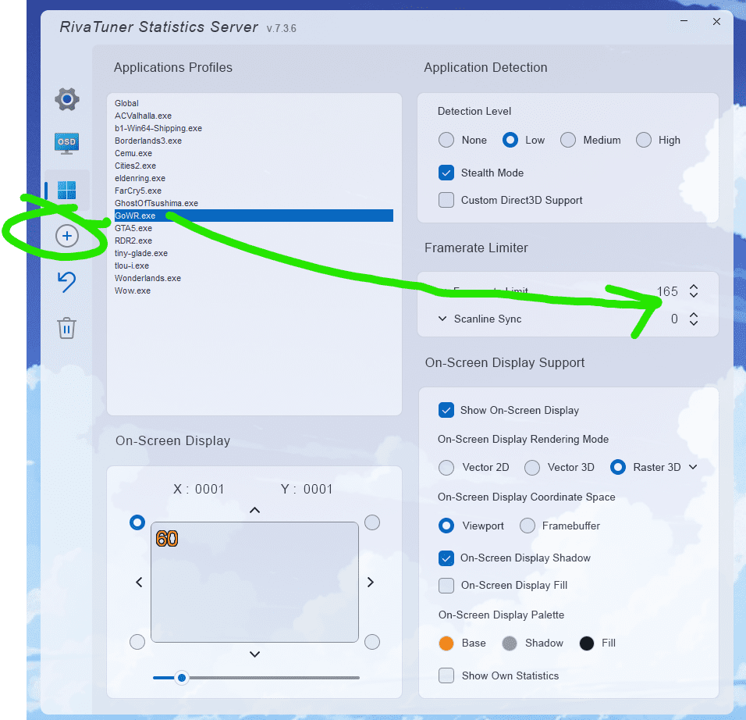Viewport: 746px width, 720px height.
Task: Click the OSD preview area showing 60
Action: coord(254,582)
